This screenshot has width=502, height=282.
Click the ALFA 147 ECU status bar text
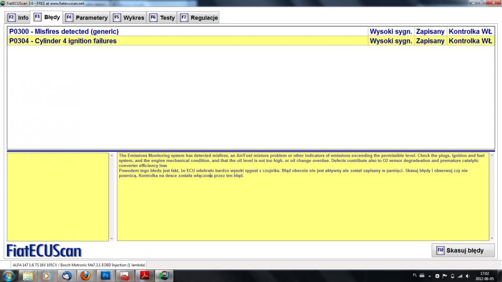tap(79, 265)
